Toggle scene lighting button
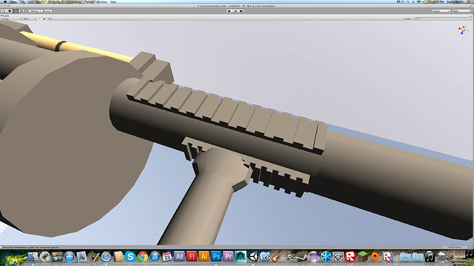 (x=40, y=19)
